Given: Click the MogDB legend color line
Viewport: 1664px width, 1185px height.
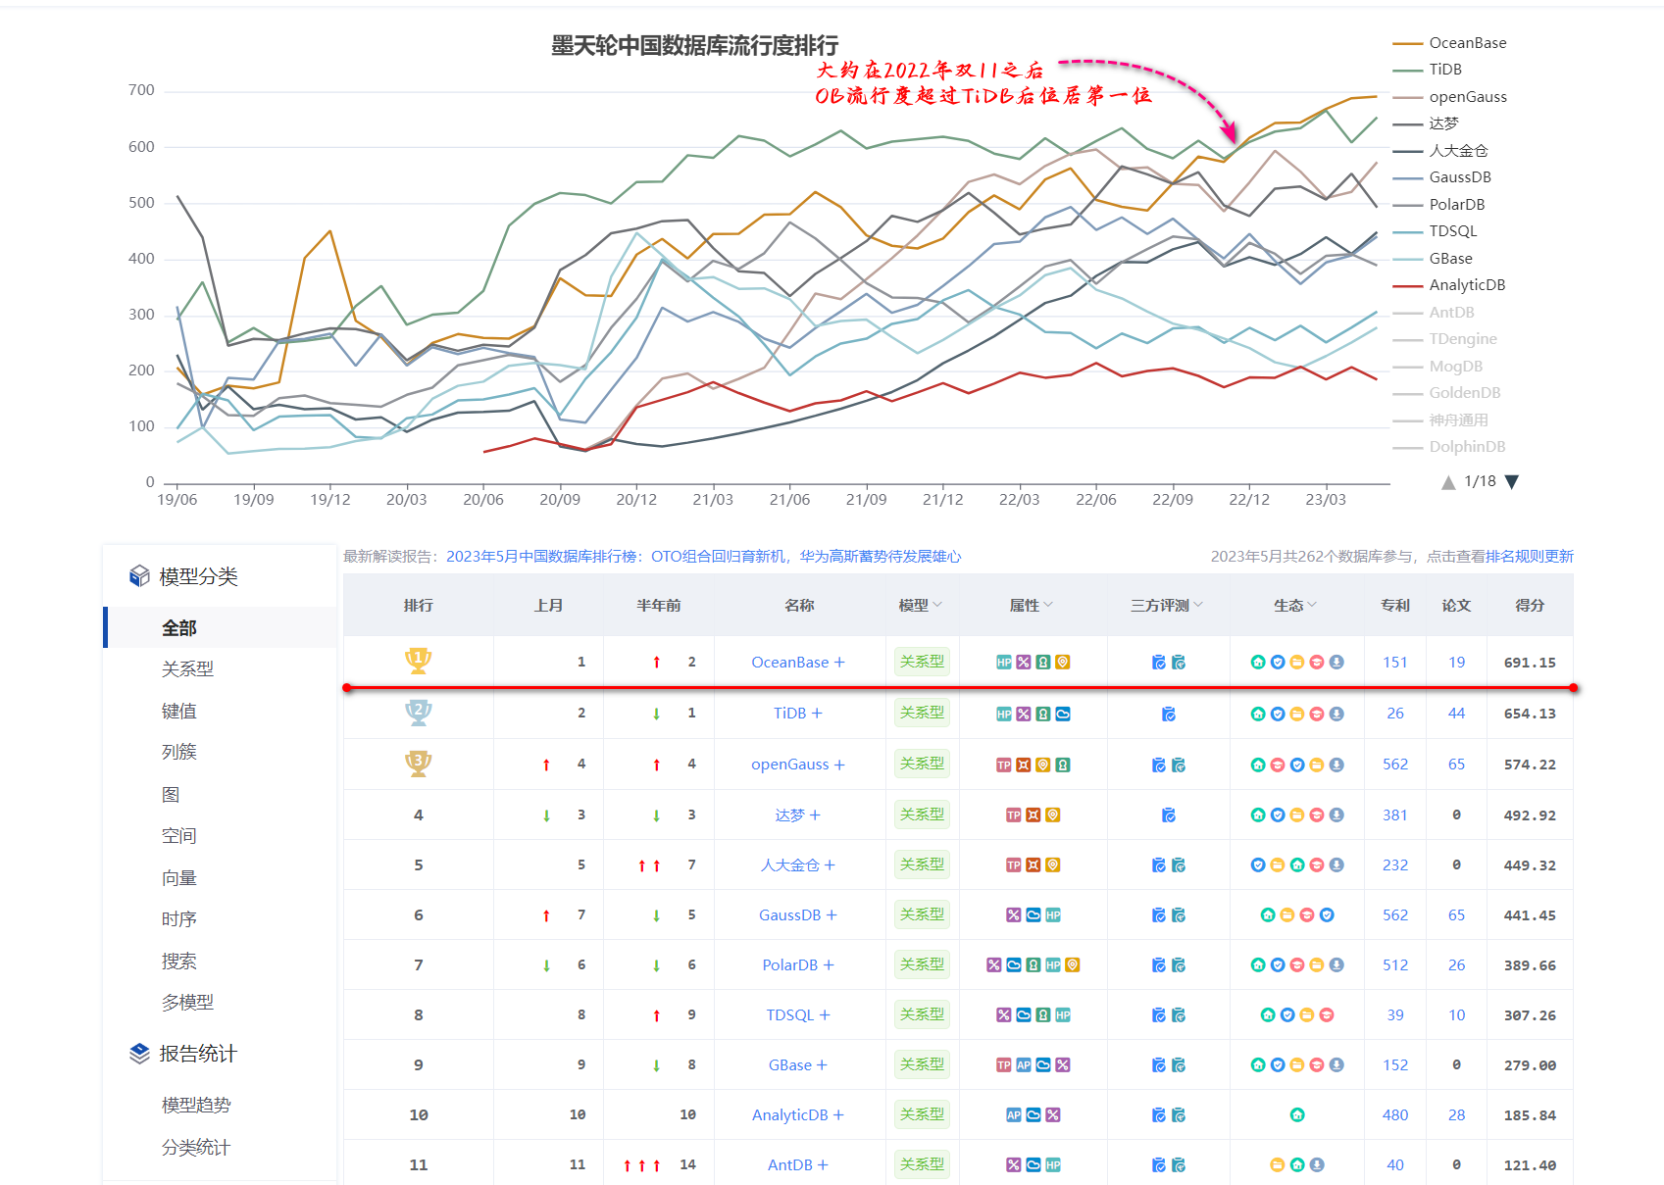Looking at the screenshot, I should 1407,367.
